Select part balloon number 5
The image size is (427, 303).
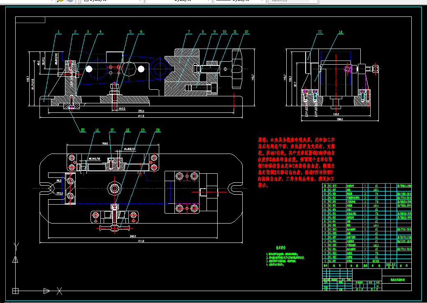point(130,32)
